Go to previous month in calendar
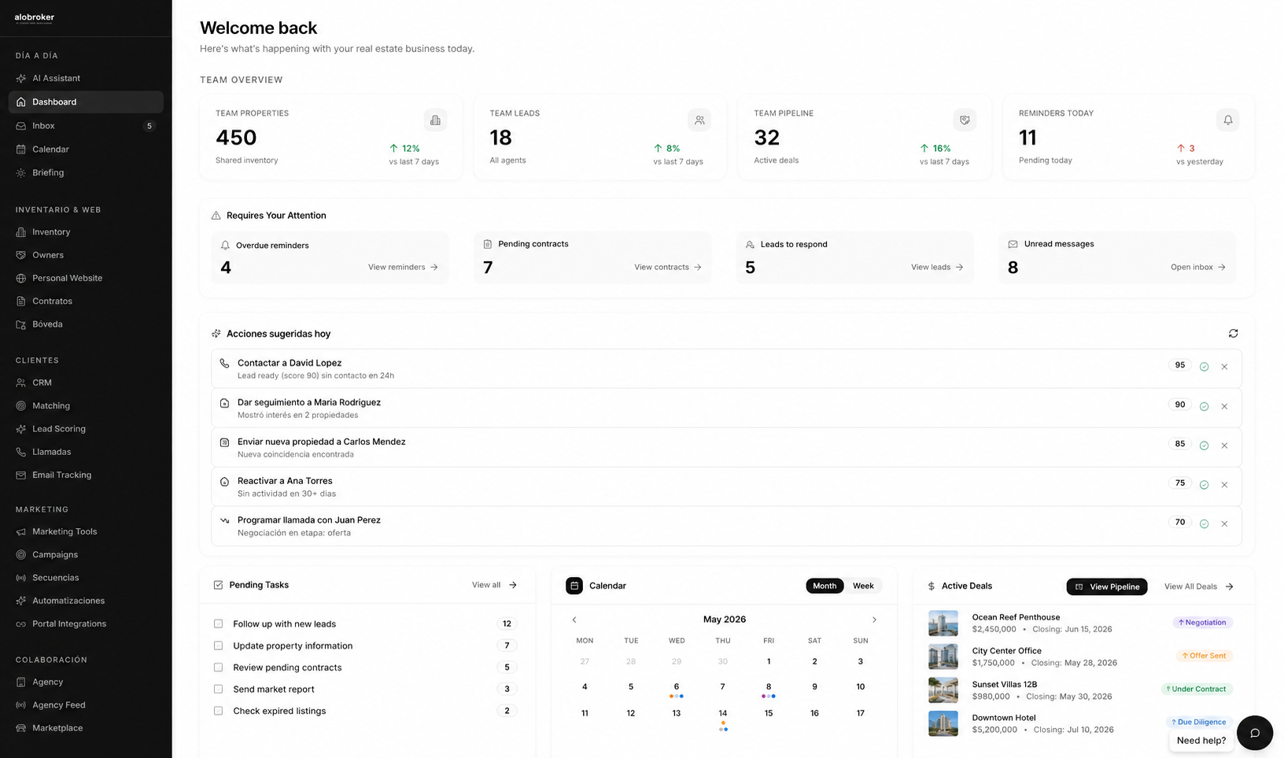 (574, 619)
